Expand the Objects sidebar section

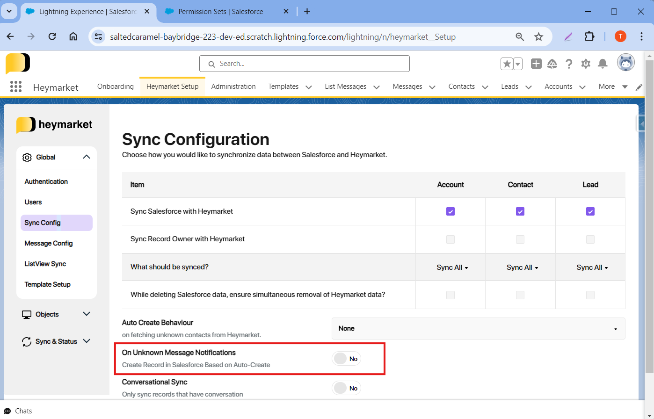(x=87, y=314)
